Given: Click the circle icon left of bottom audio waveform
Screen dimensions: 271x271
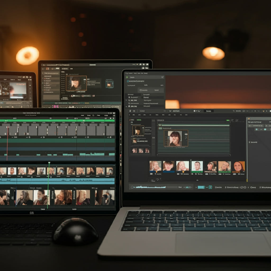Looking at the screenshot, I should pyautogui.click(x=133, y=187).
